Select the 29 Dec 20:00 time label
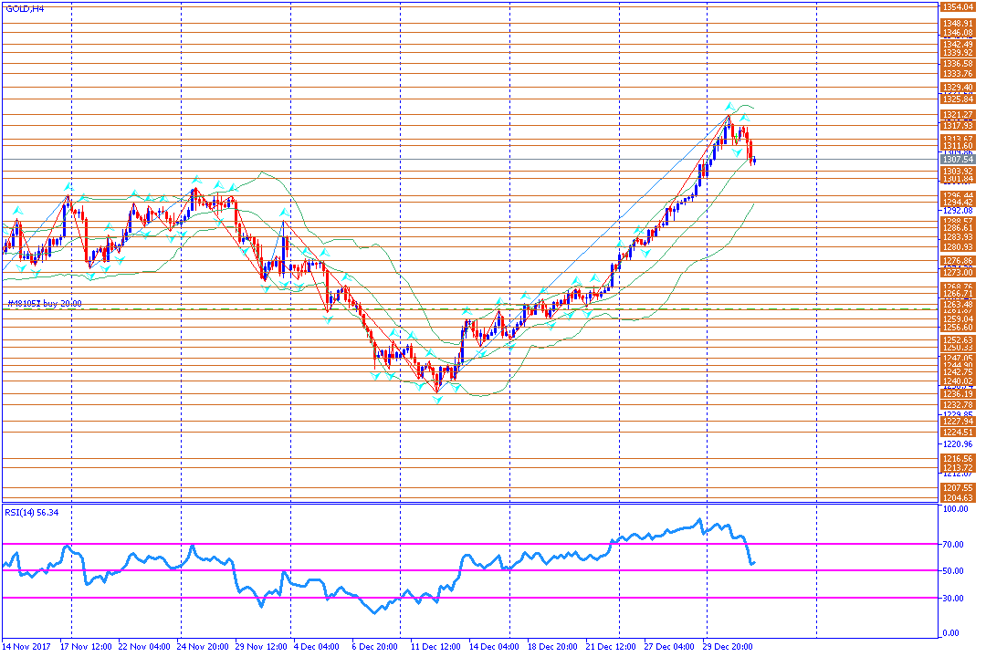The width and height of the screenshot is (986, 657). coord(728,646)
